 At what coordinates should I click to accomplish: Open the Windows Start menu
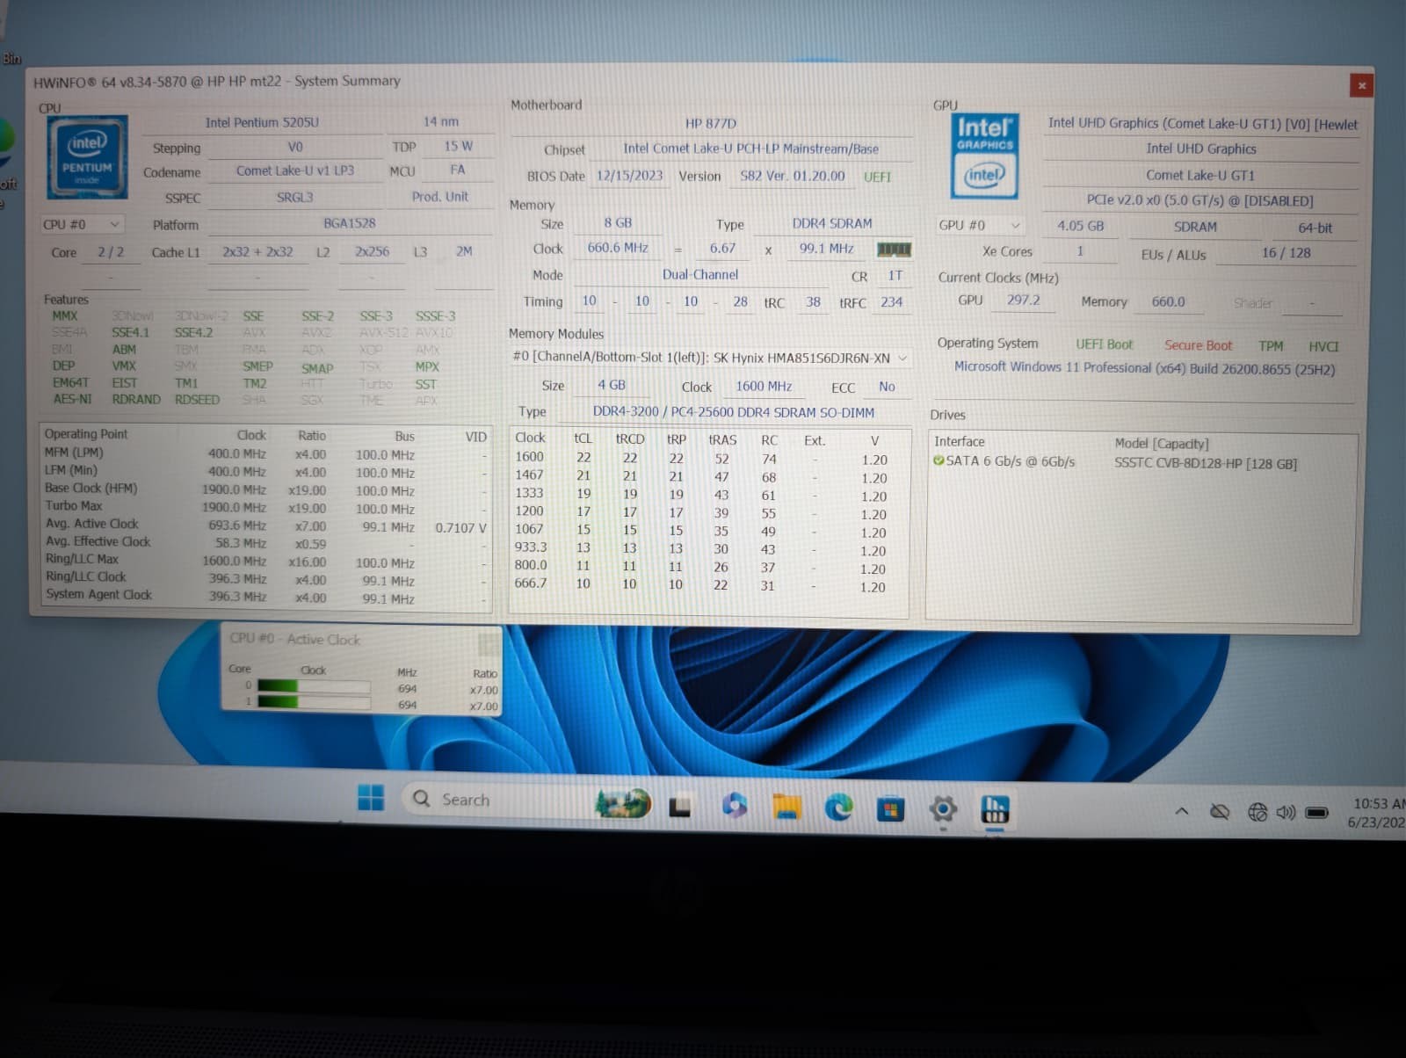click(371, 799)
